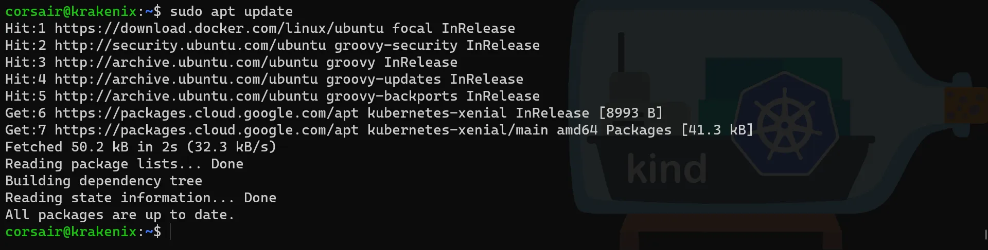Click the "Fetched 50.2 kB" summary line
This screenshot has width=988, height=250.
140,147
